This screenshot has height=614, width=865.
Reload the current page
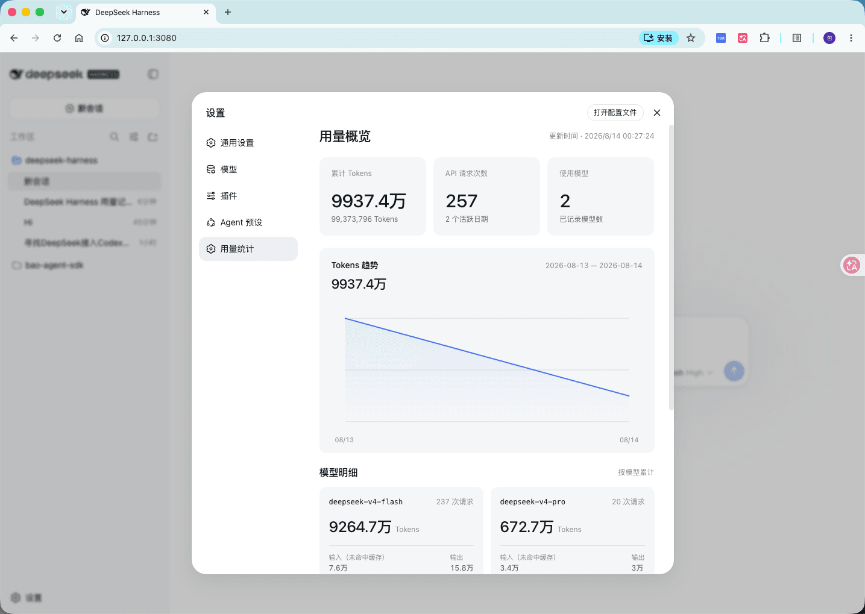point(57,38)
